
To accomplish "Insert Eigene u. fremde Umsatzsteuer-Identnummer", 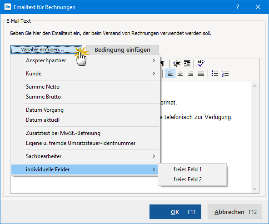I will click(x=85, y=143).
